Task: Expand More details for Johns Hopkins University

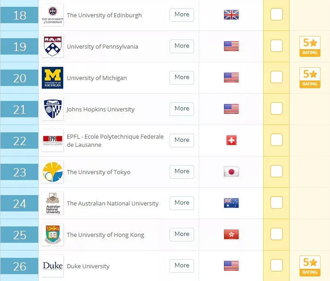Action: 182,109
